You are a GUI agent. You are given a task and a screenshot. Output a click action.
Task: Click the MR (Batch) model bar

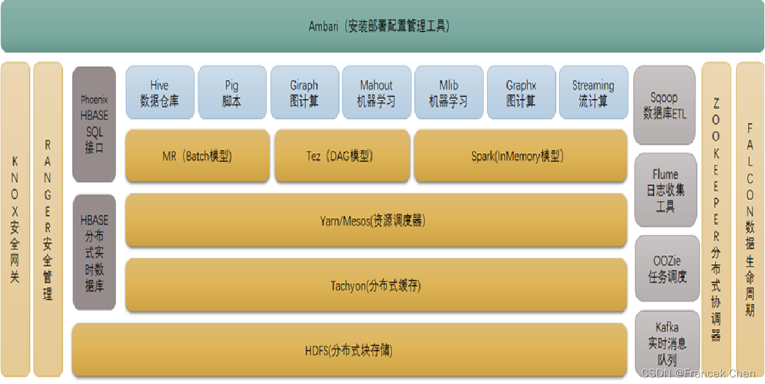(x=197, y=157)
